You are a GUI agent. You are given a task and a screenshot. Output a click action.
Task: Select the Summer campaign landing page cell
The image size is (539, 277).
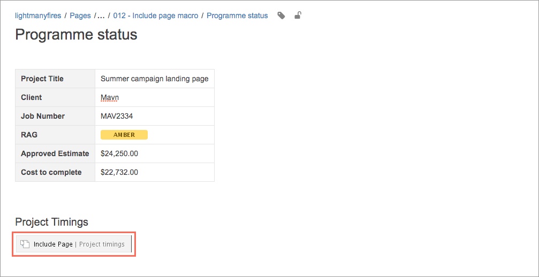click(155, 79)
